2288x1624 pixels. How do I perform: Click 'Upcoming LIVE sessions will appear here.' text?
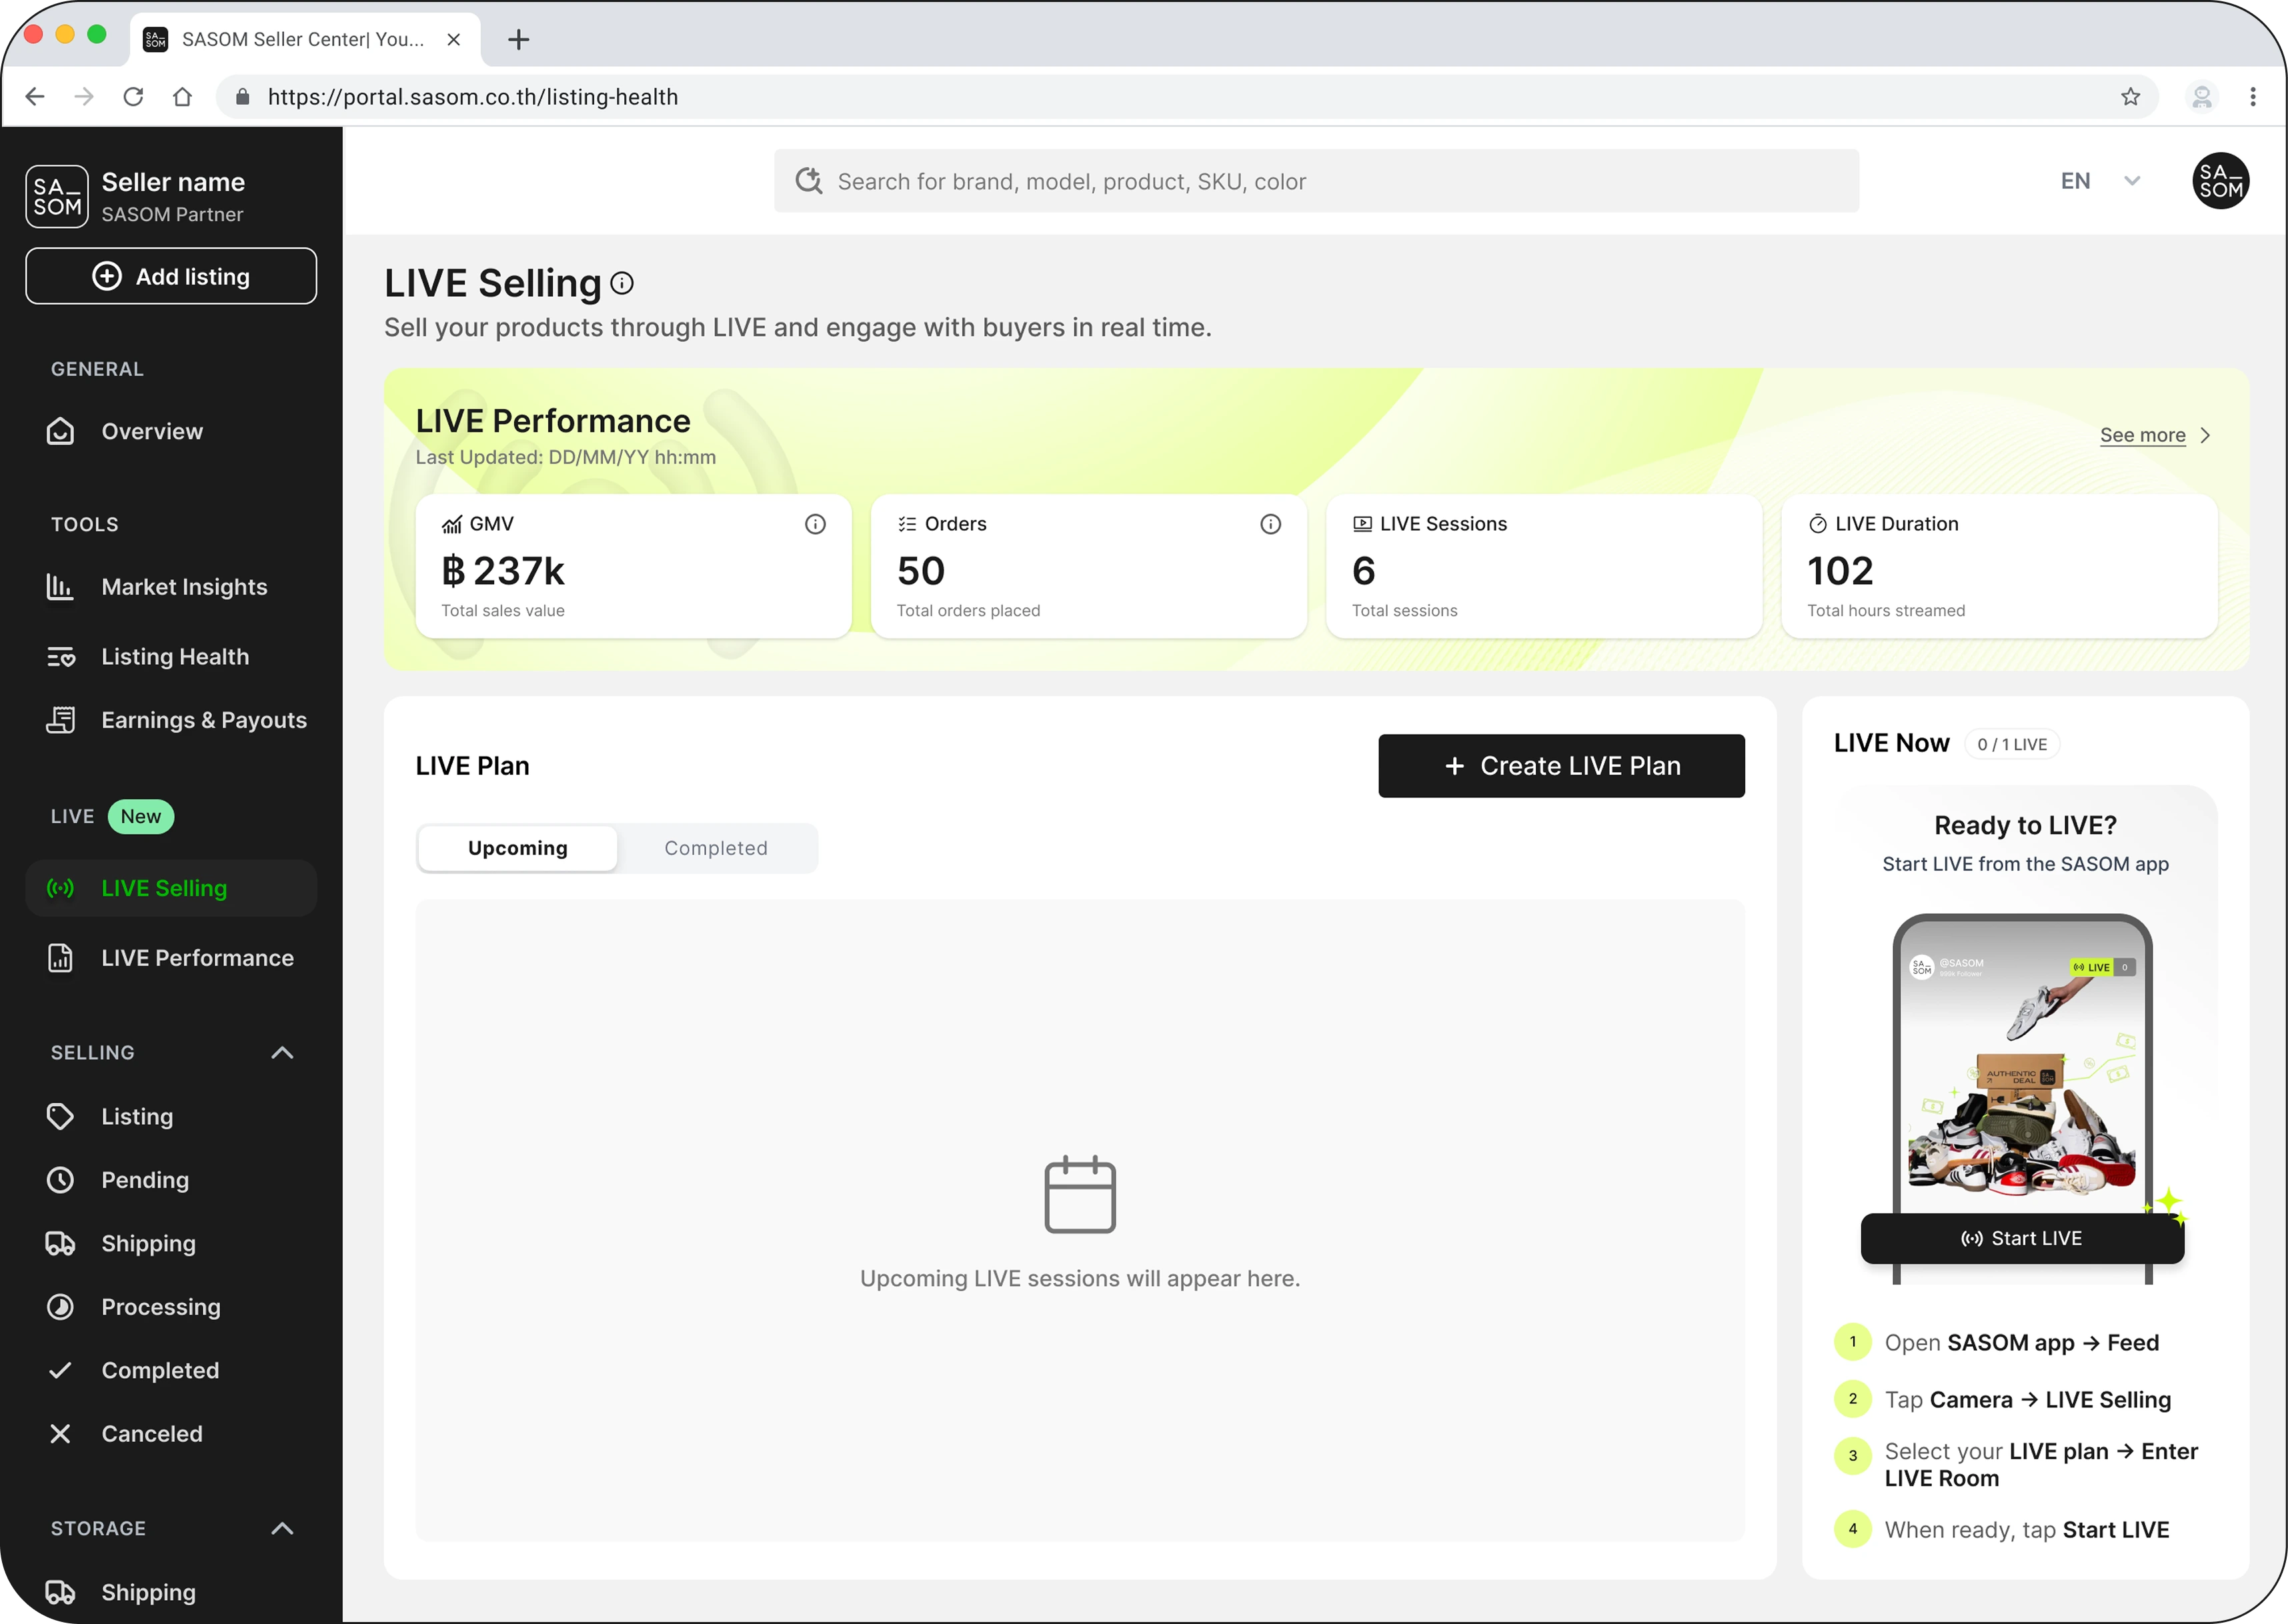[1080, 1279]
